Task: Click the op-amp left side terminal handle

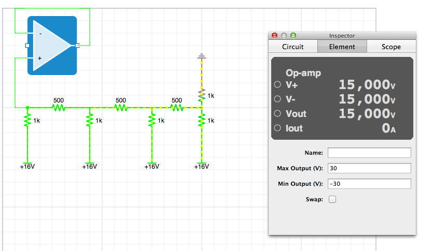Action: tap(27, 46)
